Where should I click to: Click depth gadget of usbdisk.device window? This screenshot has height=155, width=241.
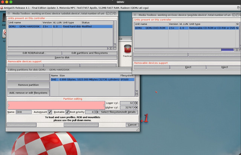(115, 14)
